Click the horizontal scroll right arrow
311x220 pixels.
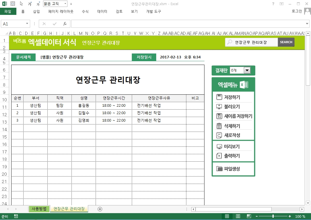[302, 209]
